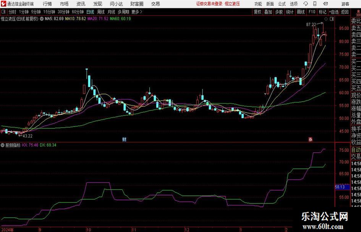
Task: Click the 返回 back button
Action: [345, 12]
